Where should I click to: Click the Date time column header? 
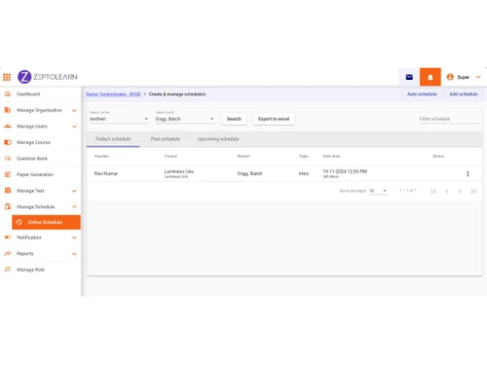pyautogui.click(x=331, y=156)
